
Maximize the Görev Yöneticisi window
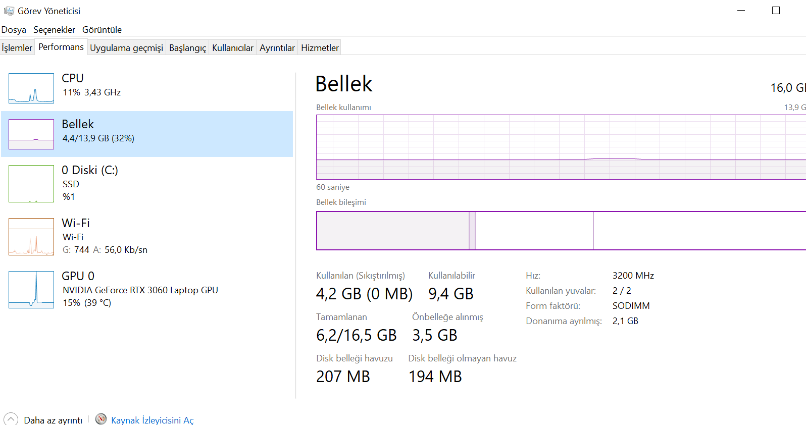click(x=776, y=11)
